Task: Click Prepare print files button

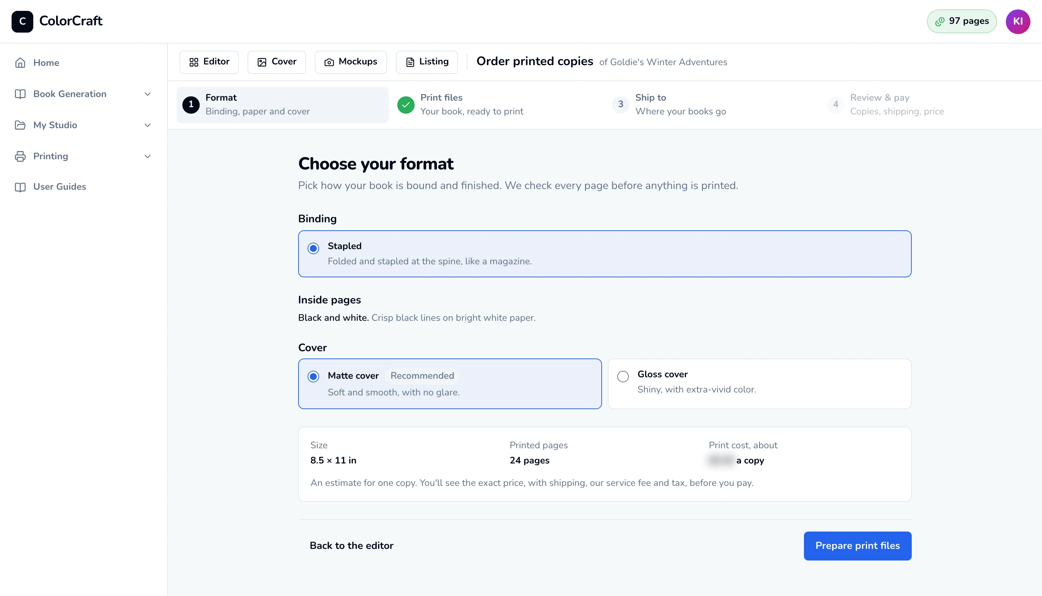Action: pos(857,546)
